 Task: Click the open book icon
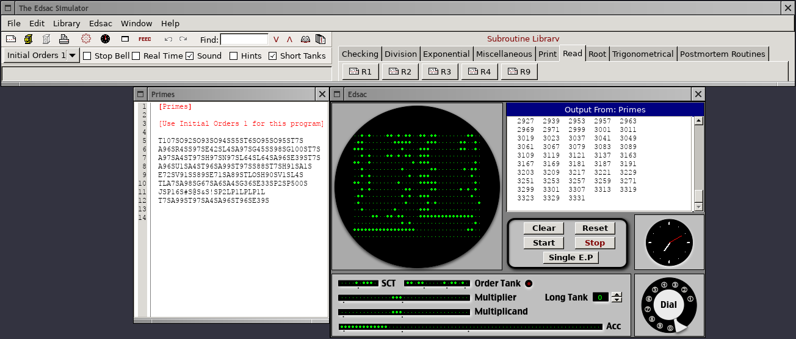(305, 39)
